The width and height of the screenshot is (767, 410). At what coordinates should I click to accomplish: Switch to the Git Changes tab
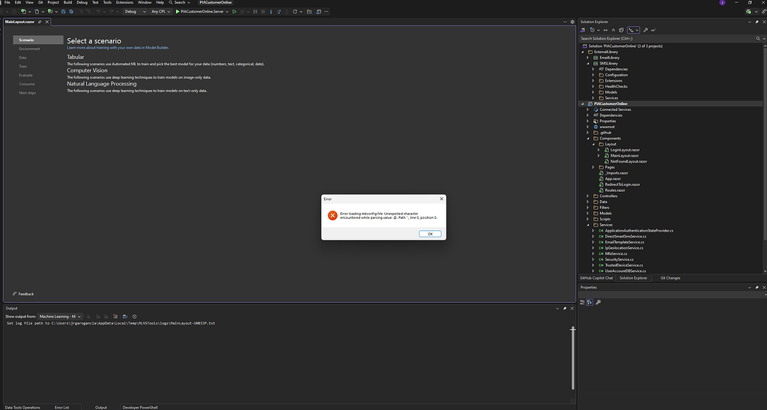coord(670,278)
